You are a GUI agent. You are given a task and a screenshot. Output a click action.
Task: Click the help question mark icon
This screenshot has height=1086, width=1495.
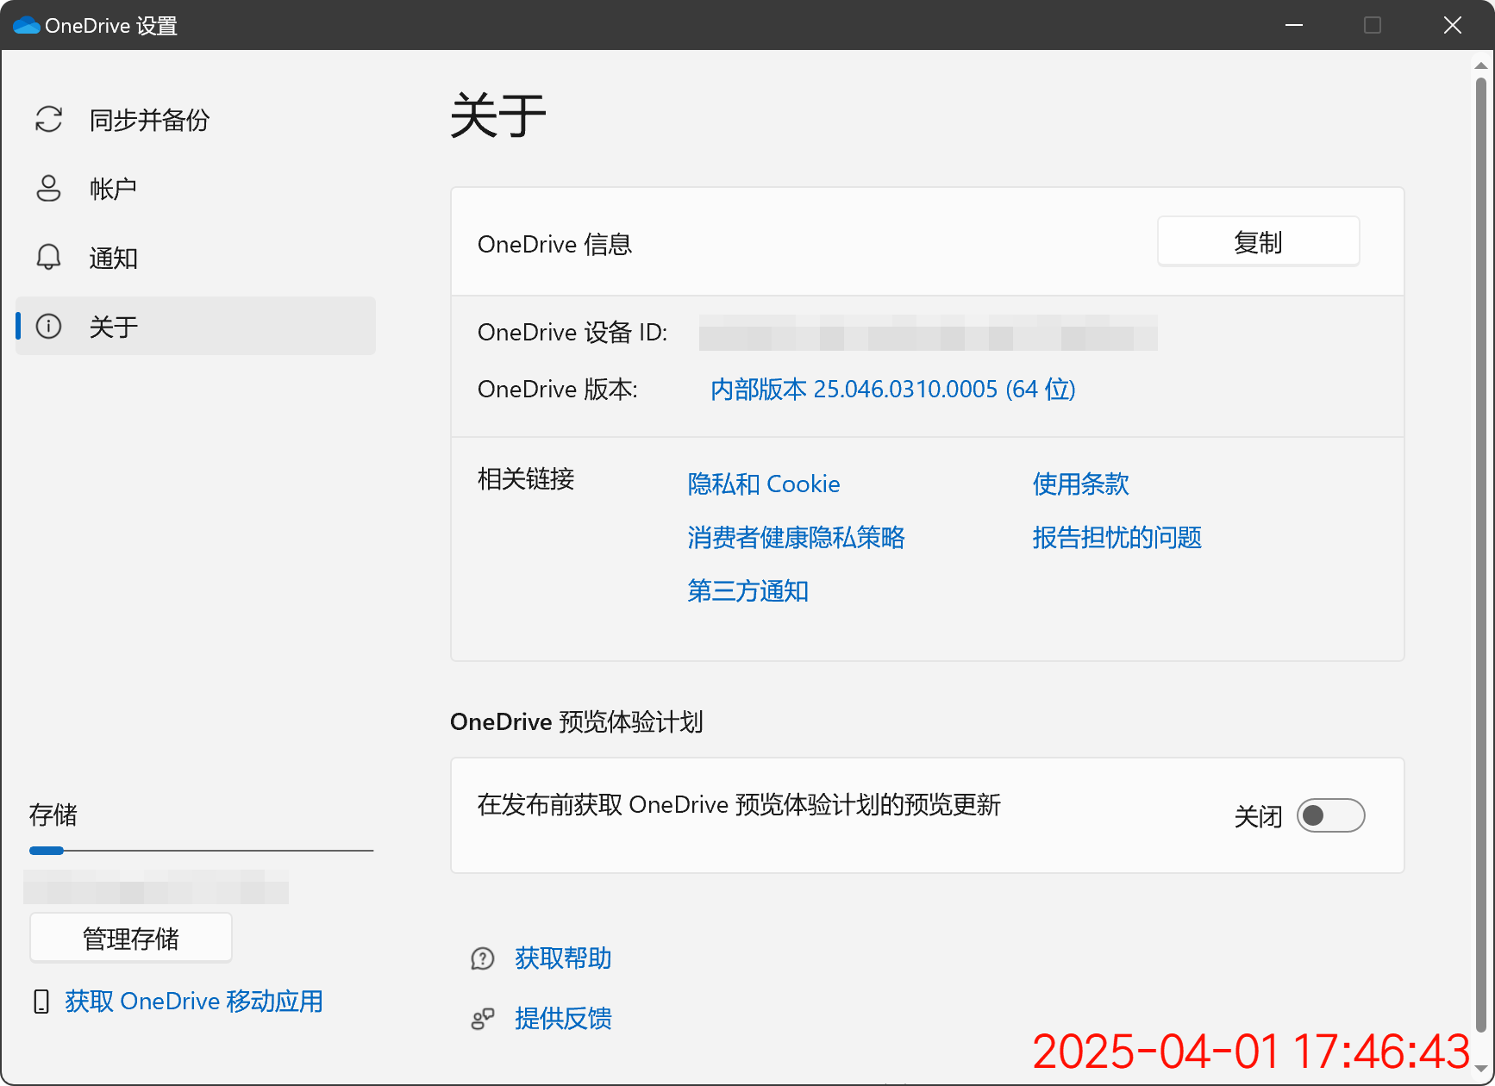pos(483,958)
